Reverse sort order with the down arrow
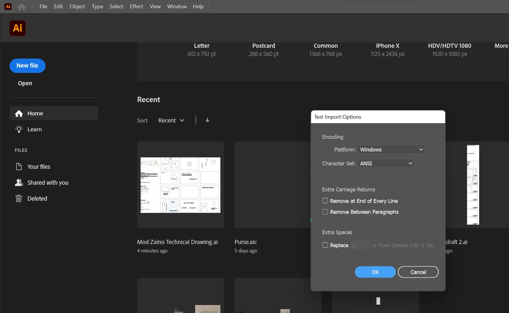This screenshot has height=313, width=509. pos(207,120)
